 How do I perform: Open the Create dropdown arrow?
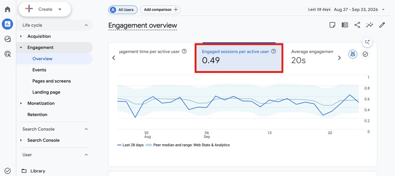(x=60, y=9)
